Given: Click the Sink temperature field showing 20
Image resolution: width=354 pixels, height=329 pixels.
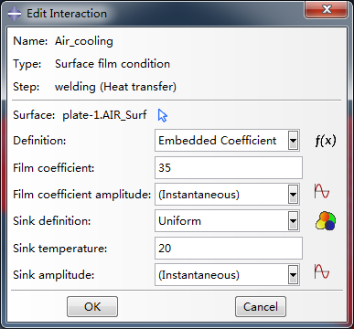Looking at the screenshot, I should (x=229, y=249).
